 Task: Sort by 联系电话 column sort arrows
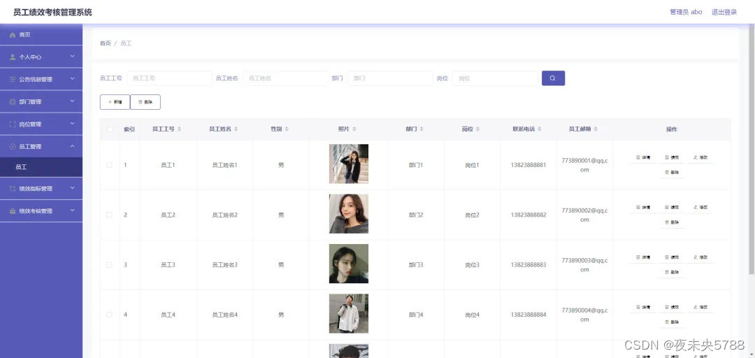pyautogui.click(x=539, y=129)
